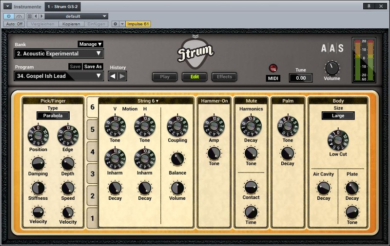
Task: Step back in History
Action: coord(113,76)
